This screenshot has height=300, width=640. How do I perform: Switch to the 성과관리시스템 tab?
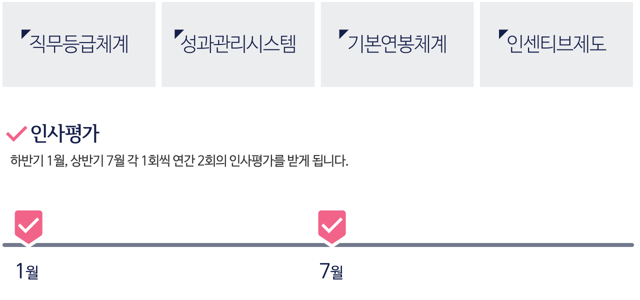coord(238,44)
